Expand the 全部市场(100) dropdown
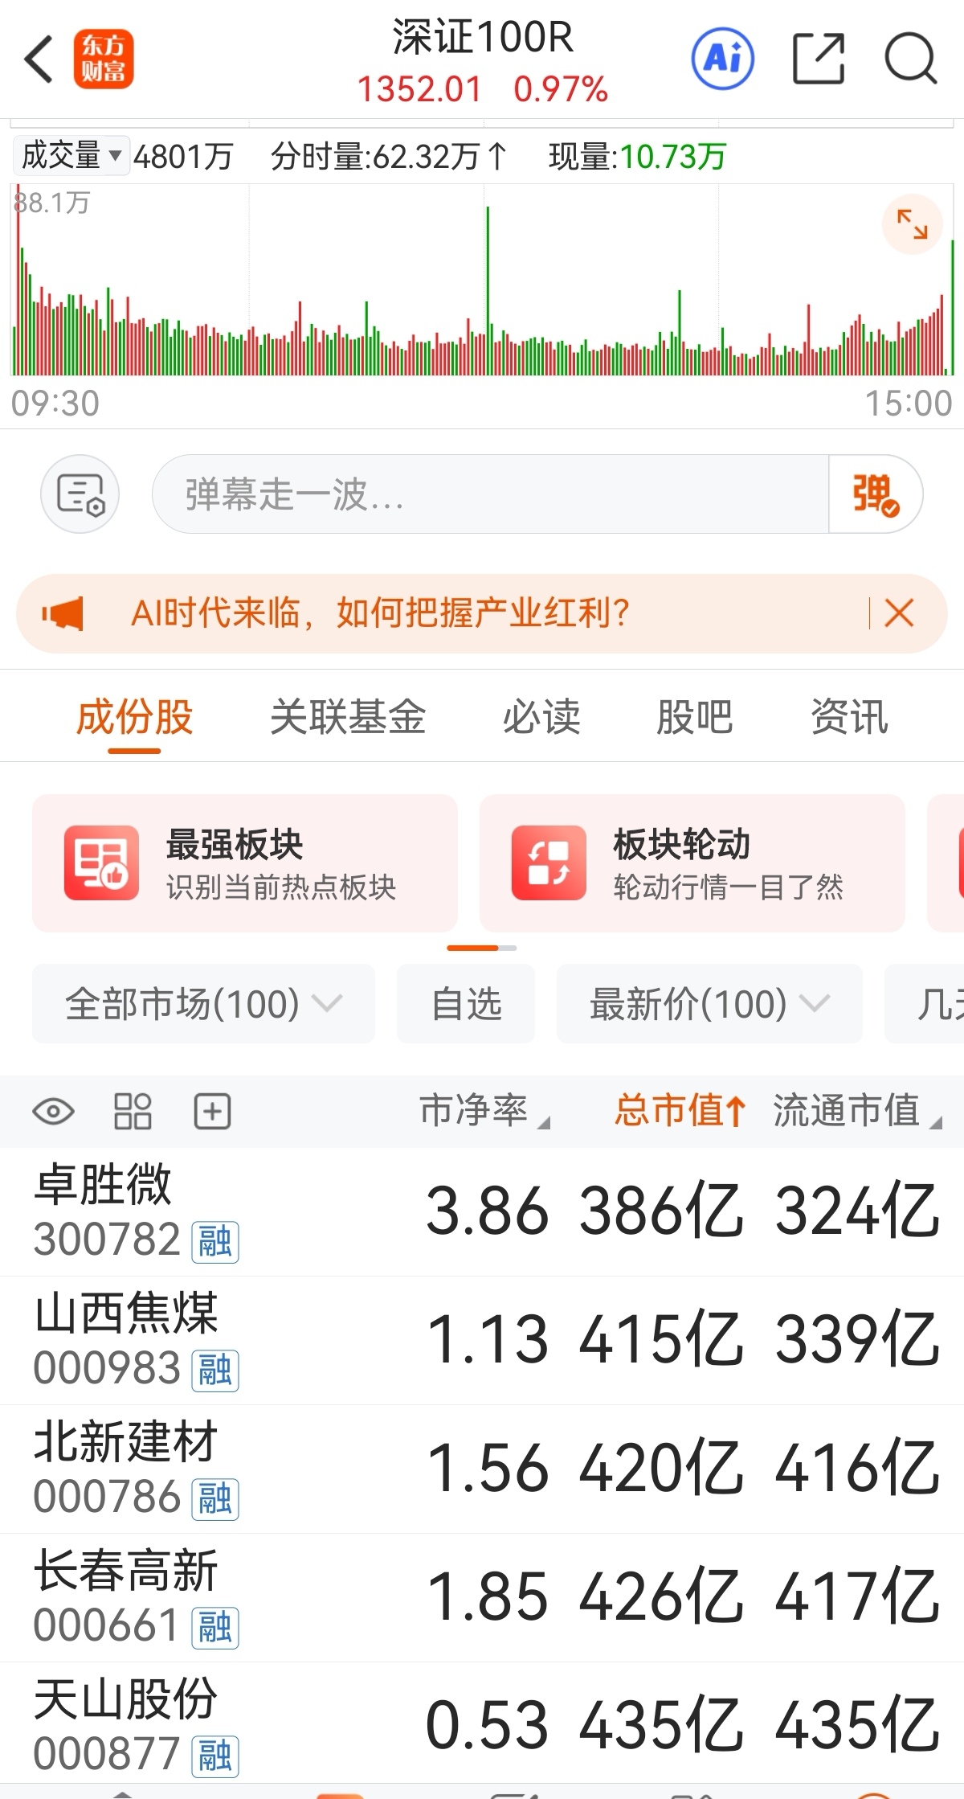The height and width of the screenshot is (1799, 964). [x=203, y=1004]
